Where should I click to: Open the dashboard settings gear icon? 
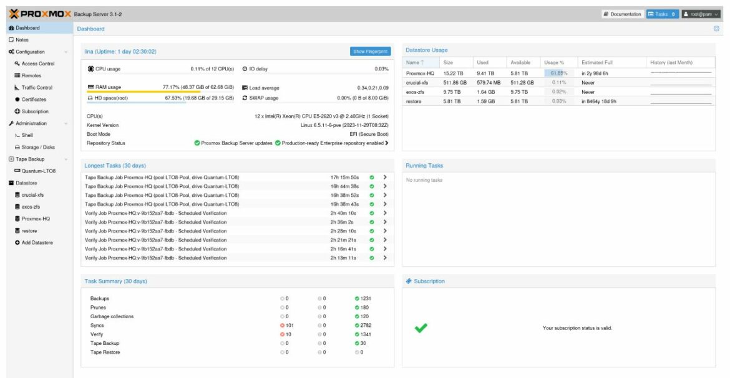tap(716, 29)
